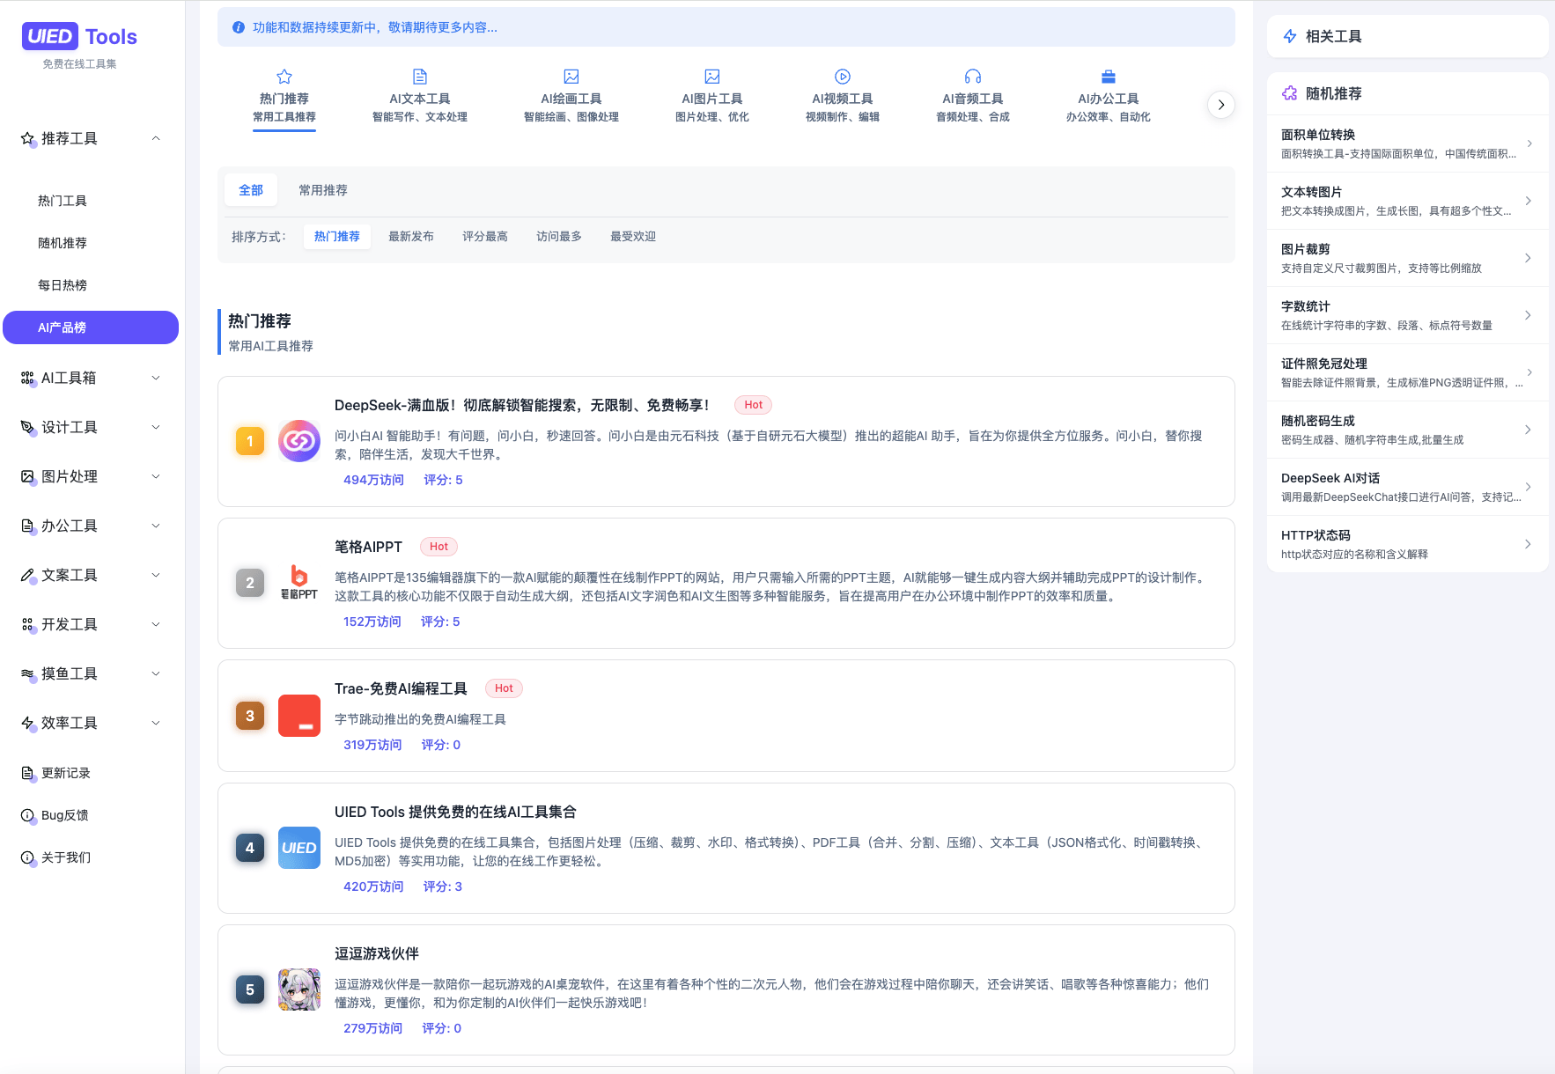Expand the 开发工具 sidebar section
Image resolution: width=1555 pixels, height=1074 pixels.
156,624
